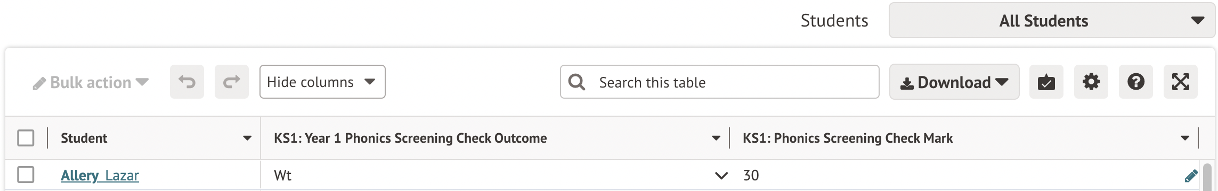Screen dimensions: 1218x191
Task: Open Phonics Screening Check Mark column menu
Action: (1185, 138)
